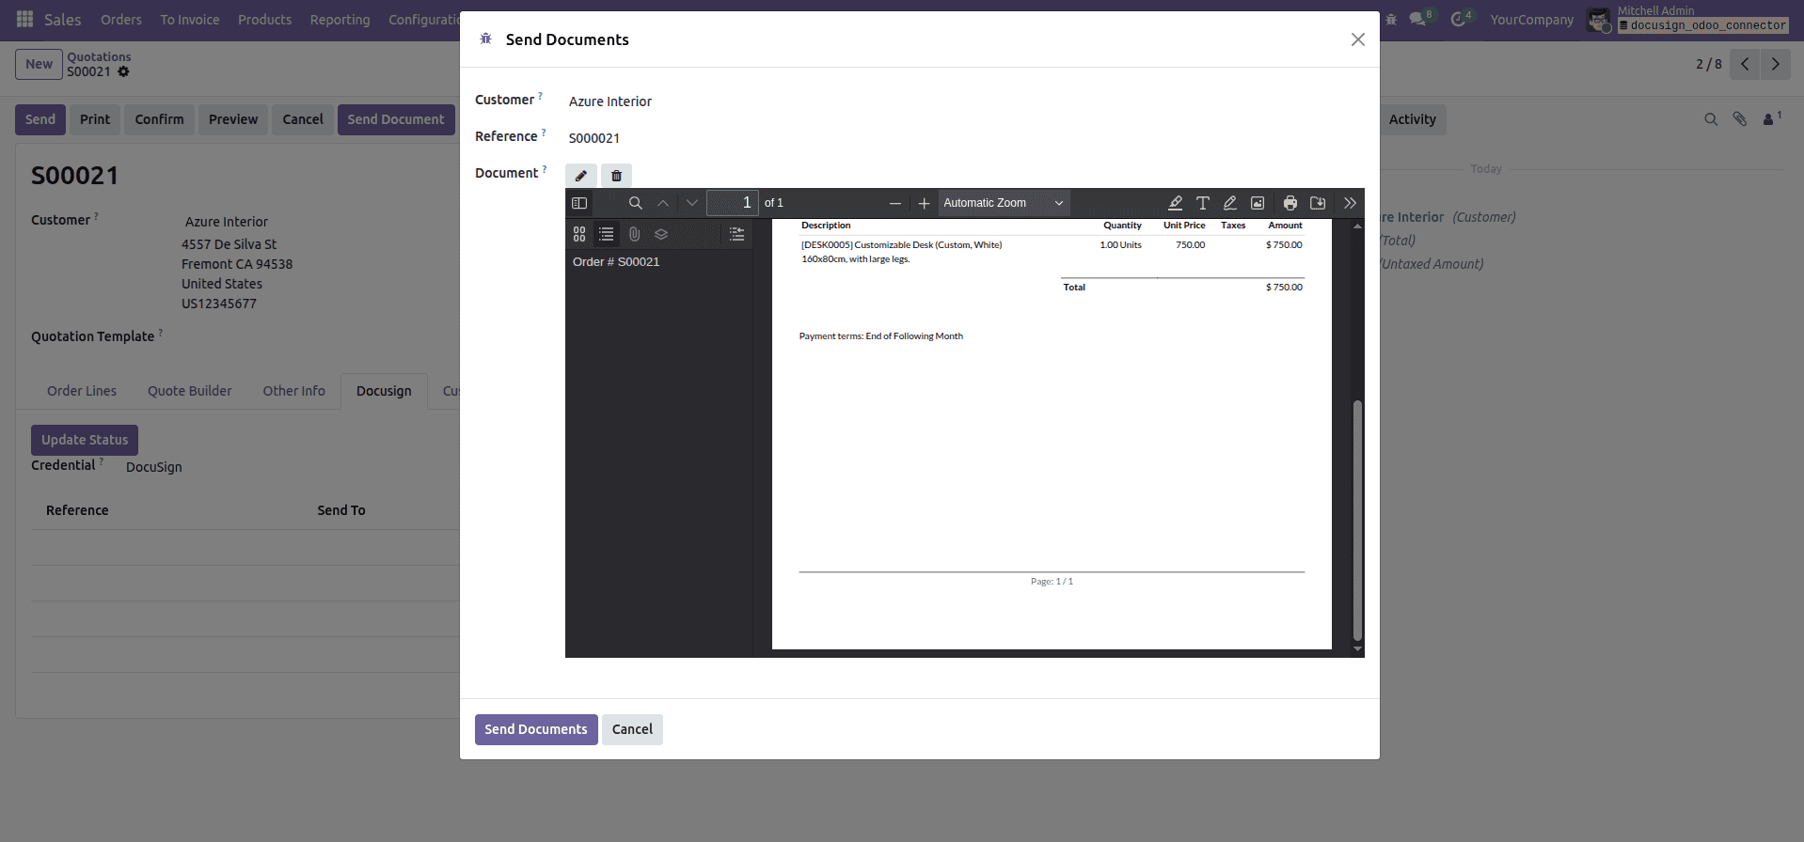Open outline entry Order # S00021
This screenshot has width=1804, height=842.
click(x=616, y=262)
